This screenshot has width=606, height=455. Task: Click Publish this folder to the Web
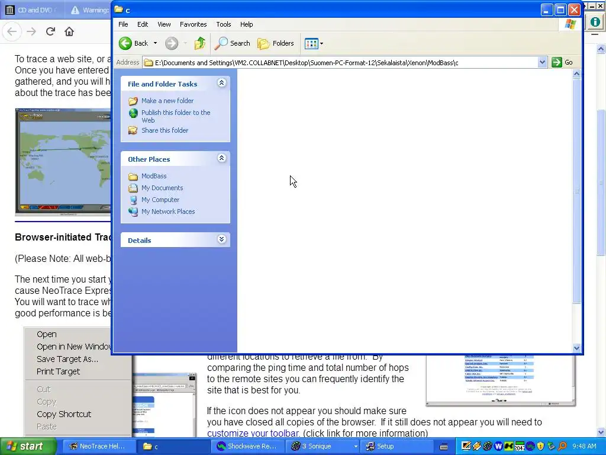pyautogui.click(x=176, y=116)
